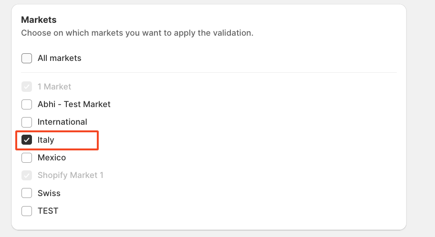The height and width of the screenshot is (237, 435).
Task: Tick the International market checkbox
Action: pyautogui.click(x=27, y=122)
